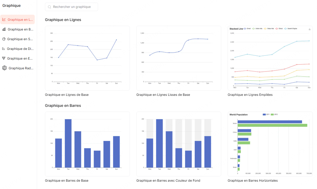Select the 'Graphique en B...' sidebar item
The height and width of the screenshot is (189, 317).
21,29
